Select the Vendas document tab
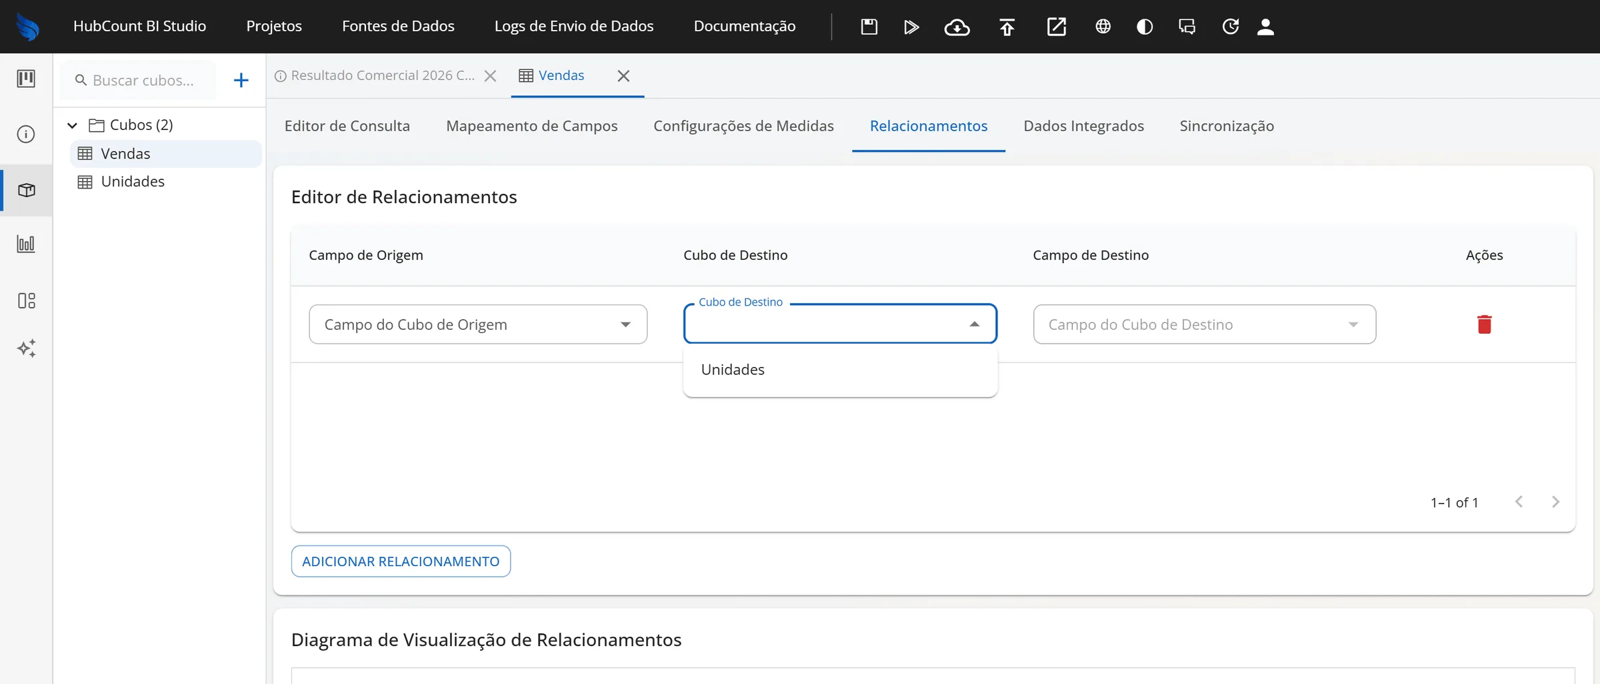Image resolution: width=1600 pixels, height=684 pixels. (561, 75)
